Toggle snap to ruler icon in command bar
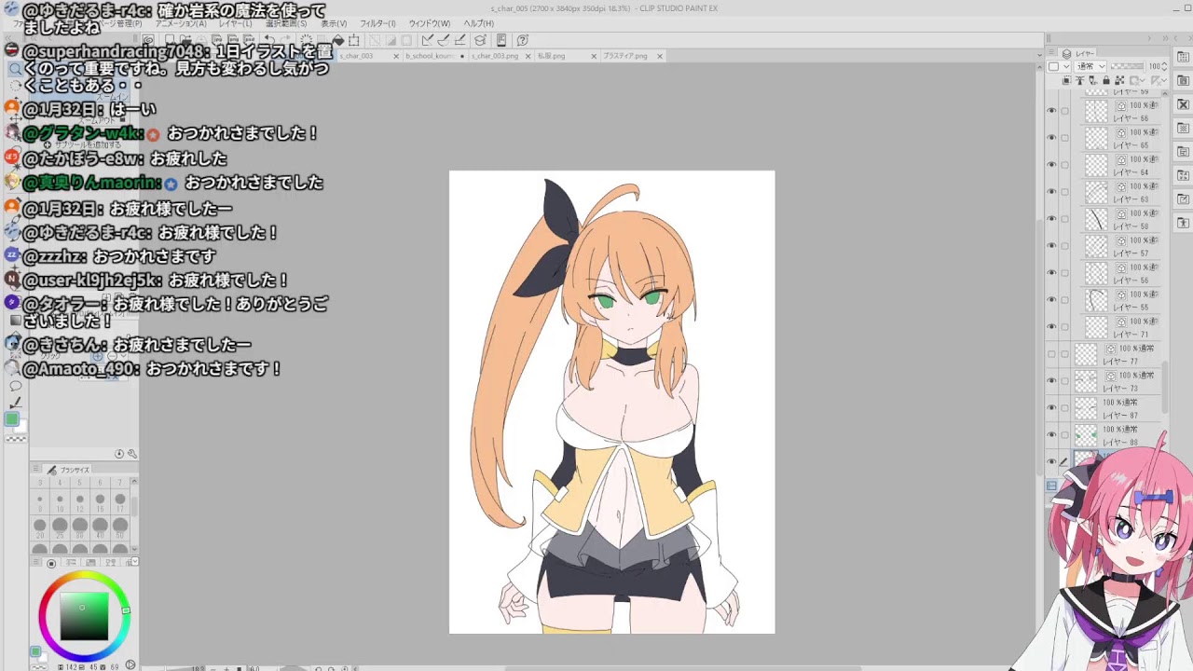The image size is (1193, 671). (x=428, y=40)
